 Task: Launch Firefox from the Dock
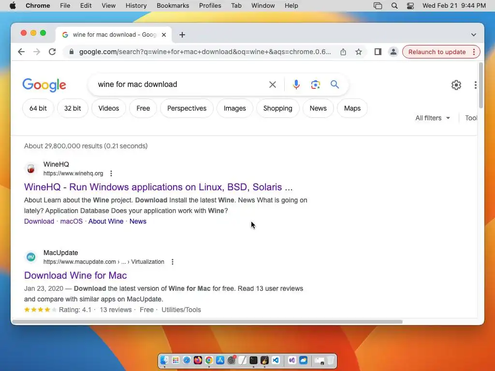(x=198, y=360)
